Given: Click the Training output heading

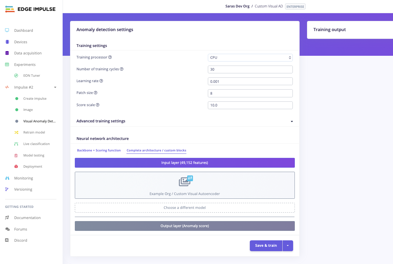Looking at the screenshot, I should (x=329, y=29).
